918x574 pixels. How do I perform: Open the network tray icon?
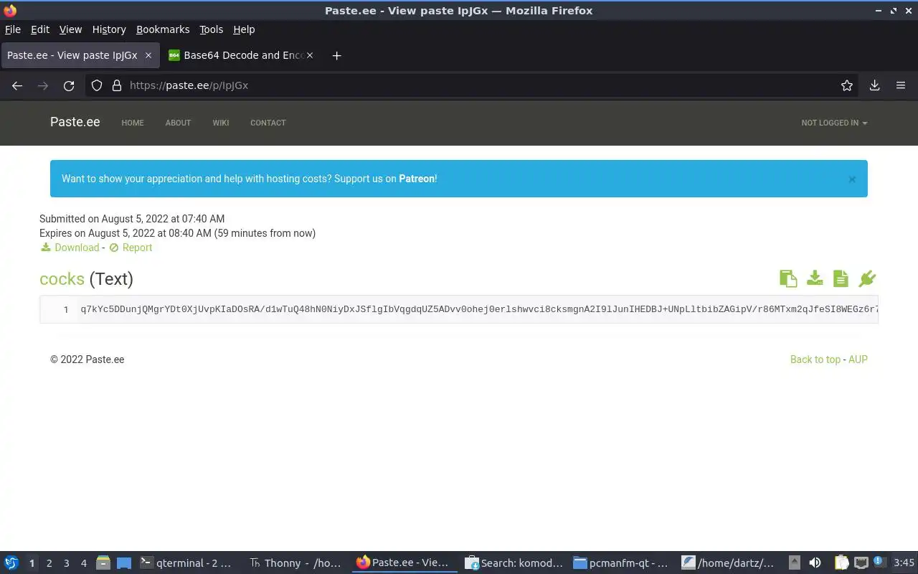point(861,563)
